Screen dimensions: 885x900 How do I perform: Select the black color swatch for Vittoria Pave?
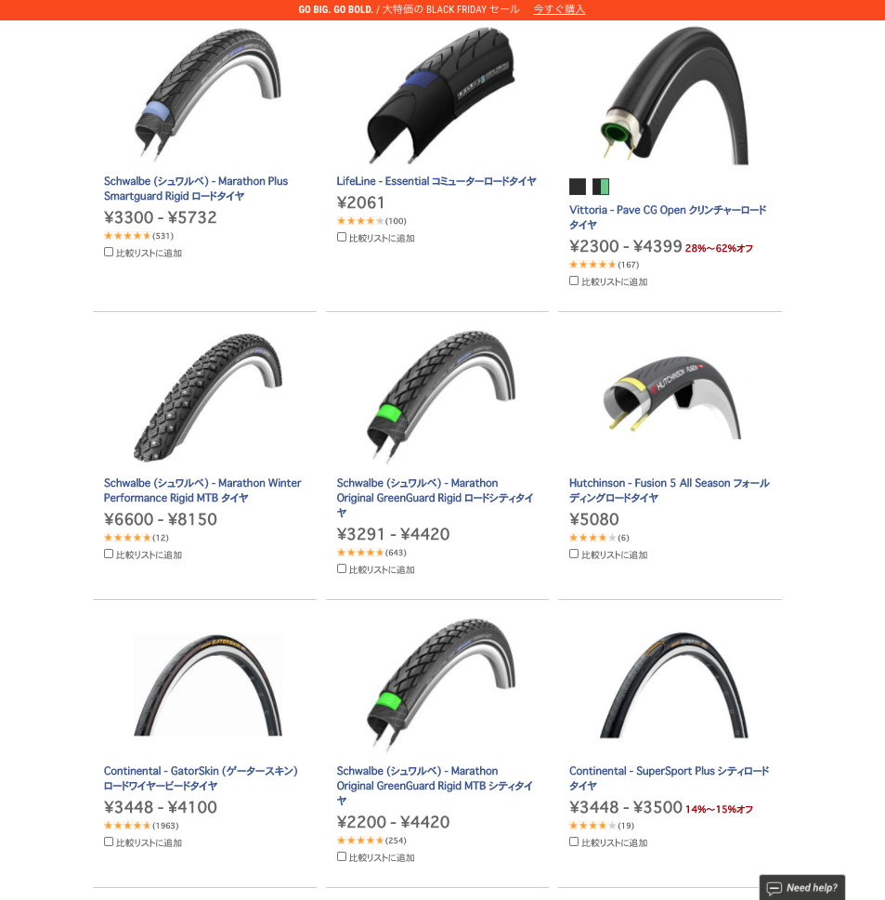[x=578, y=187]
